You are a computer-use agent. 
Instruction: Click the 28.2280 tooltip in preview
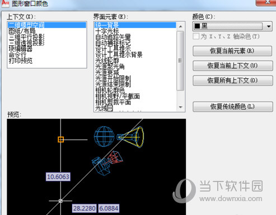[85, 208]
